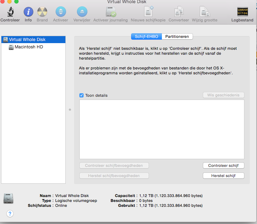The image size is (257, 224).
Task: Click the Macintosh HD volume icon
Action: pos(11,47)
